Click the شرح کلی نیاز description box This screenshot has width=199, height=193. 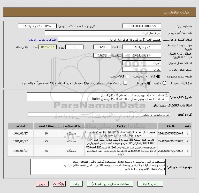click(x=98, y=97)
